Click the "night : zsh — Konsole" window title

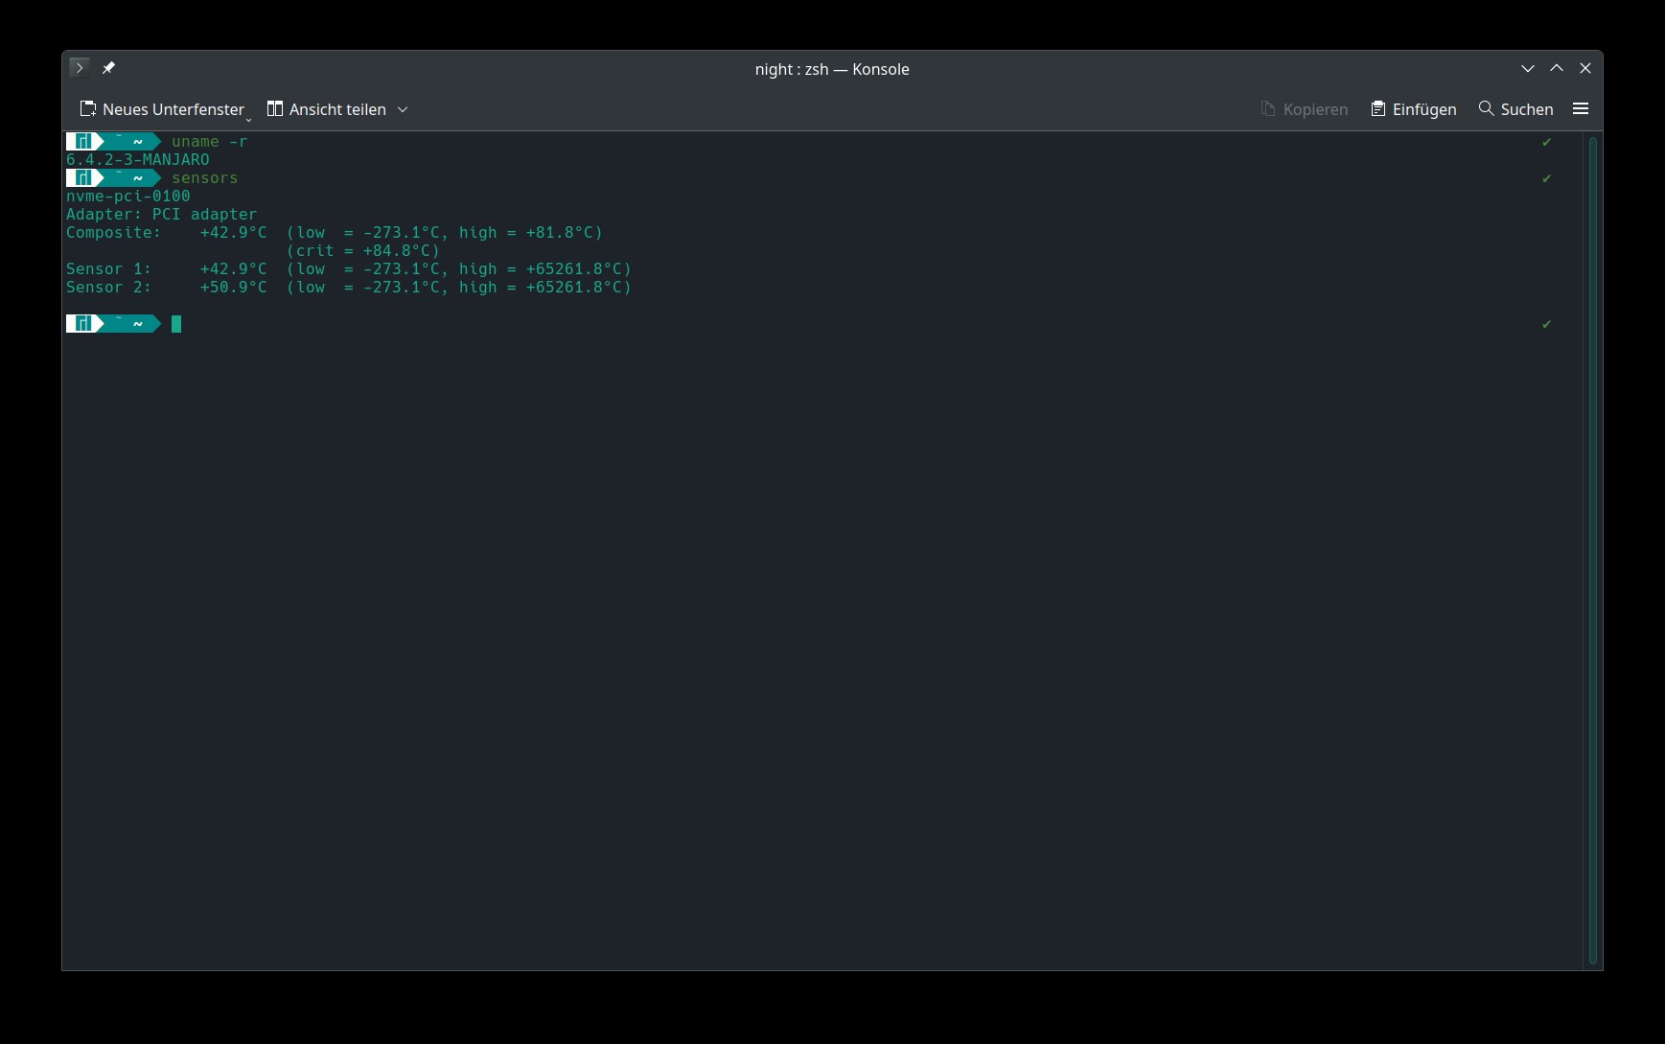pyautogui.click(x=831, y=69)
